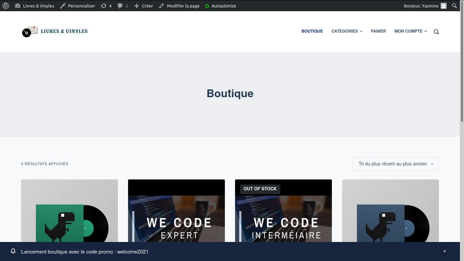This screenshot has height=261, width=464.
Task: Dismiss the promo code banner
Action: coord(444,251)
